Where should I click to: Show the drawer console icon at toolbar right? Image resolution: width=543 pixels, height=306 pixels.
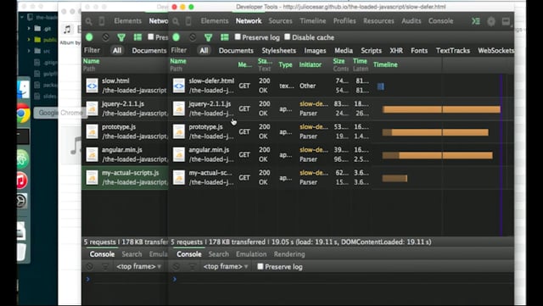476,21
